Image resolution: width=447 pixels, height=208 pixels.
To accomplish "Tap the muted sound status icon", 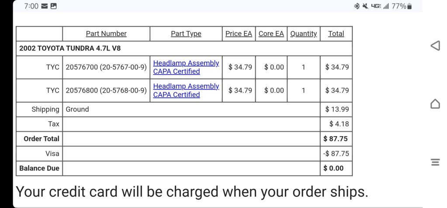I will (x=365, y=6).
